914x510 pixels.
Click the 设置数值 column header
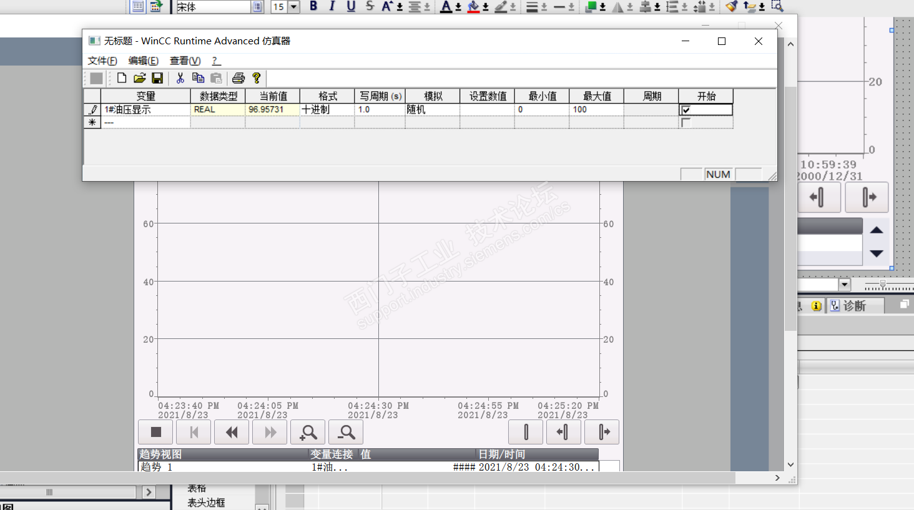(x=488, y=96)
